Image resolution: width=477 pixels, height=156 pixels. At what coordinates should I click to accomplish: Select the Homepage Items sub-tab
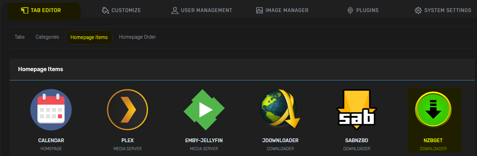[89, 37]
